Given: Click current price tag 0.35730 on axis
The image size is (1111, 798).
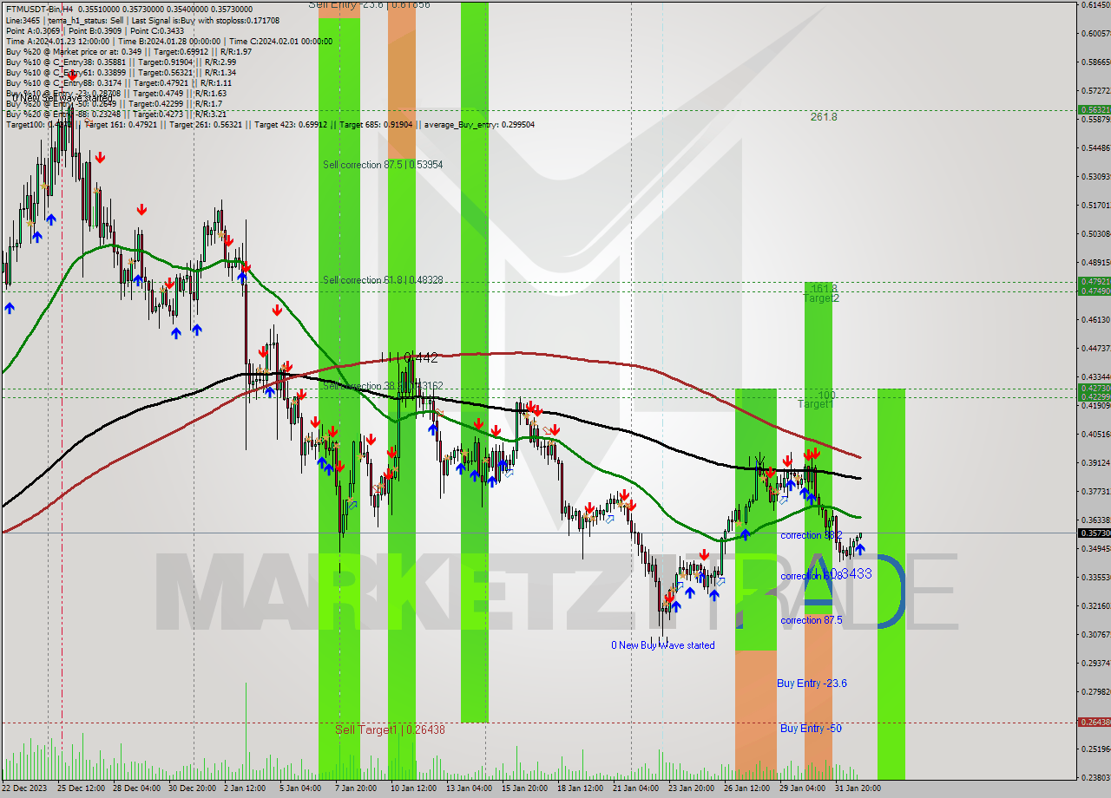Looking at the screenshot, I should (1094, 533).
